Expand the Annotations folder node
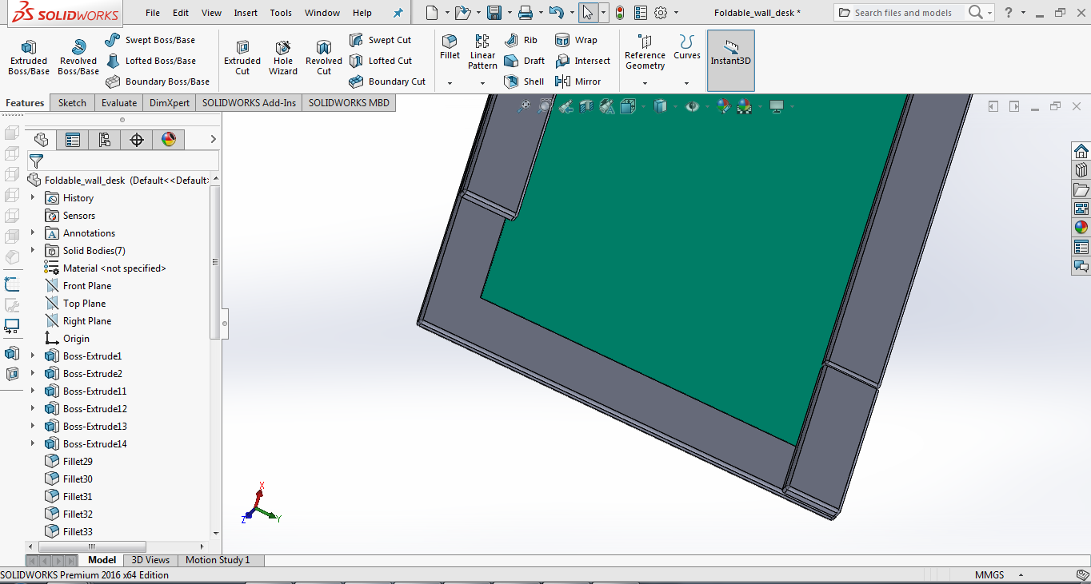The image size is (1091, 584). coord(33,232)
